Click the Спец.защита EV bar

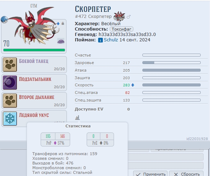point(172,100)
